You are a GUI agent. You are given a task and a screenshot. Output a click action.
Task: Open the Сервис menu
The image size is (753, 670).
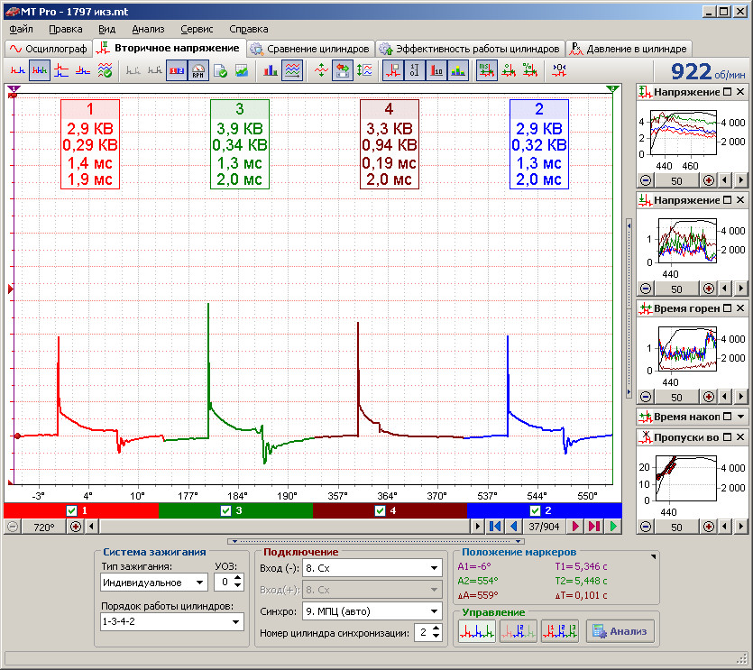[197, 29]
